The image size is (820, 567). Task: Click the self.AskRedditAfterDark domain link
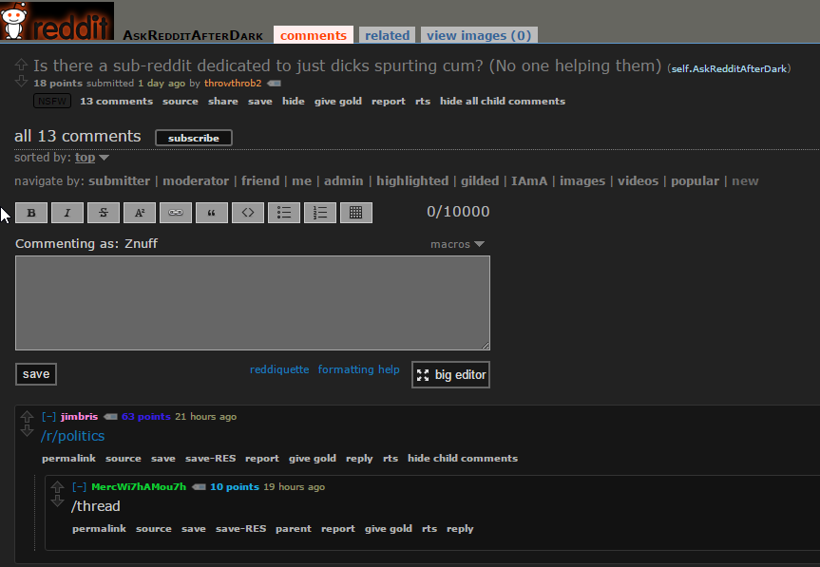729,69
